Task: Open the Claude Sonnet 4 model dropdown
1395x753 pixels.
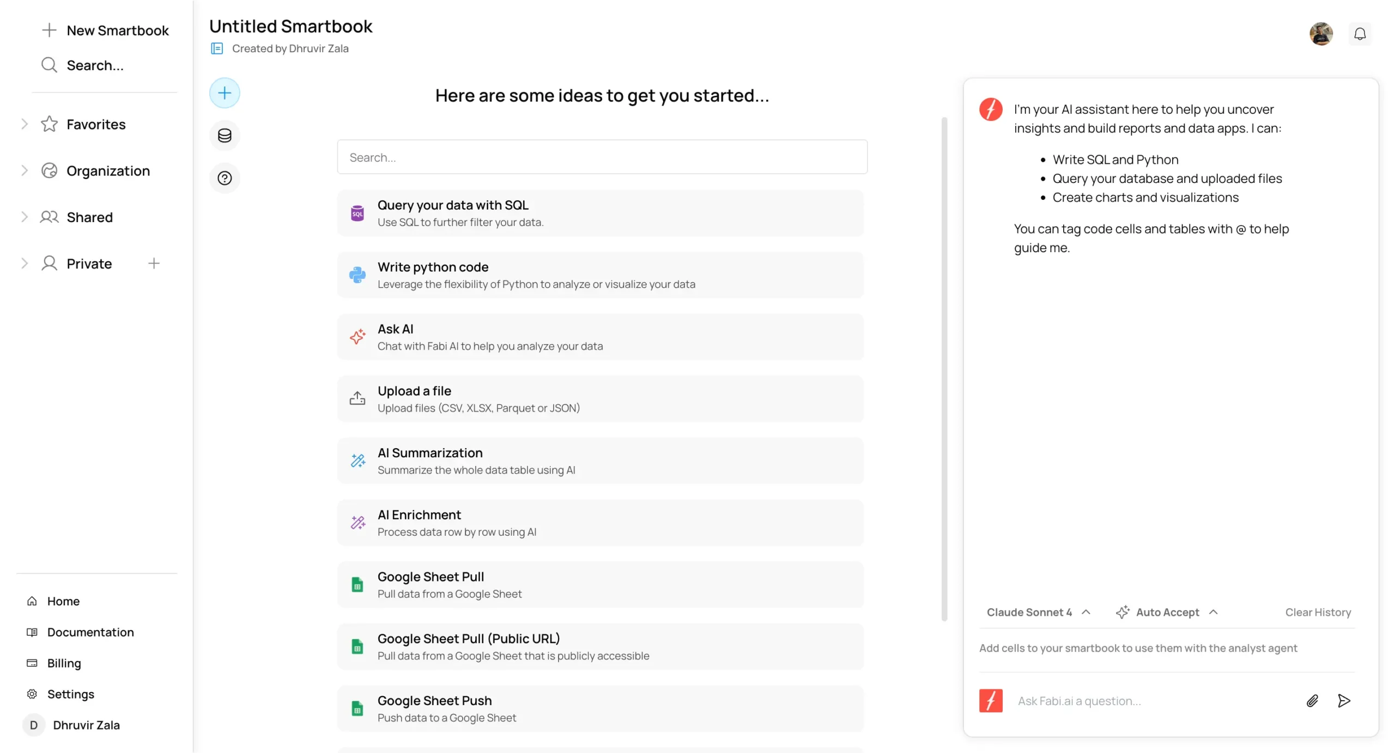Action: tap(1038, 612)
